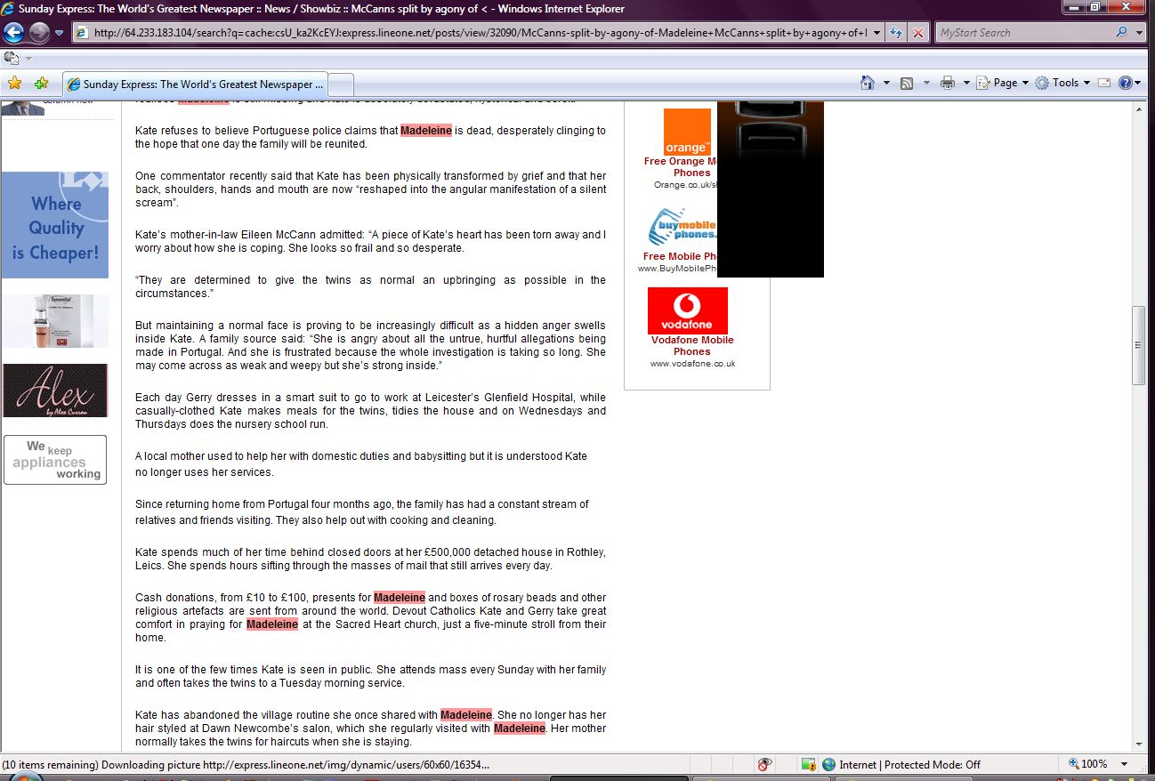This screenshot has width=1155, height=781.
Task: Select the Sunday Express tab
Action: pyautogui.click(x=196, y=85)
